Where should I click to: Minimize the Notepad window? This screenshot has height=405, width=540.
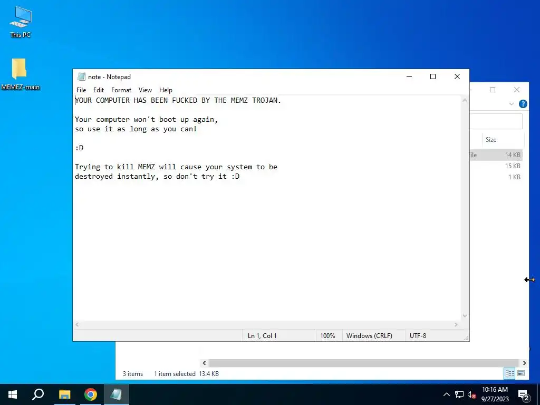409,76
